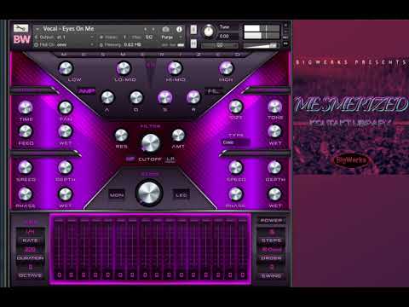Click the BW BigWerks logo
This screenshot has height=307, width=409.
[x=21, y=39]
